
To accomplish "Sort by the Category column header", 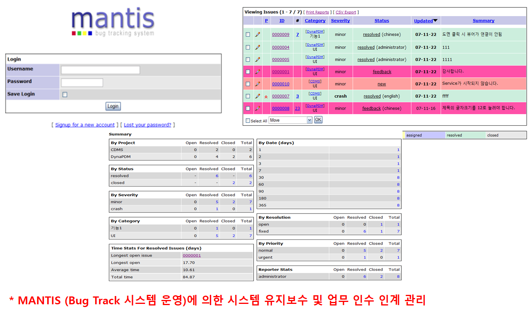I will click(x=315, y=21).
